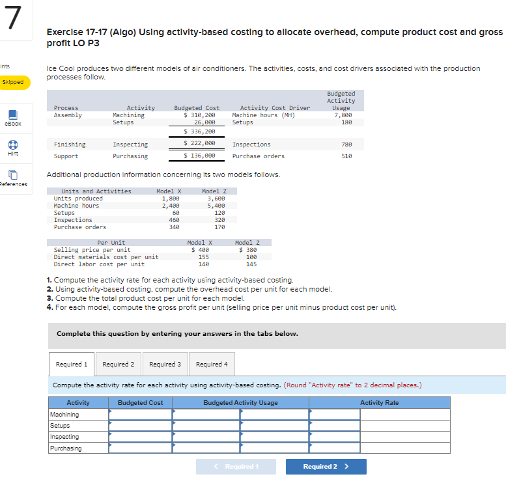Screen dimensions: 506x483
Task: Open Inspecting second Budgeted Activity Usage dropdown cell
Action: (275, 437)
